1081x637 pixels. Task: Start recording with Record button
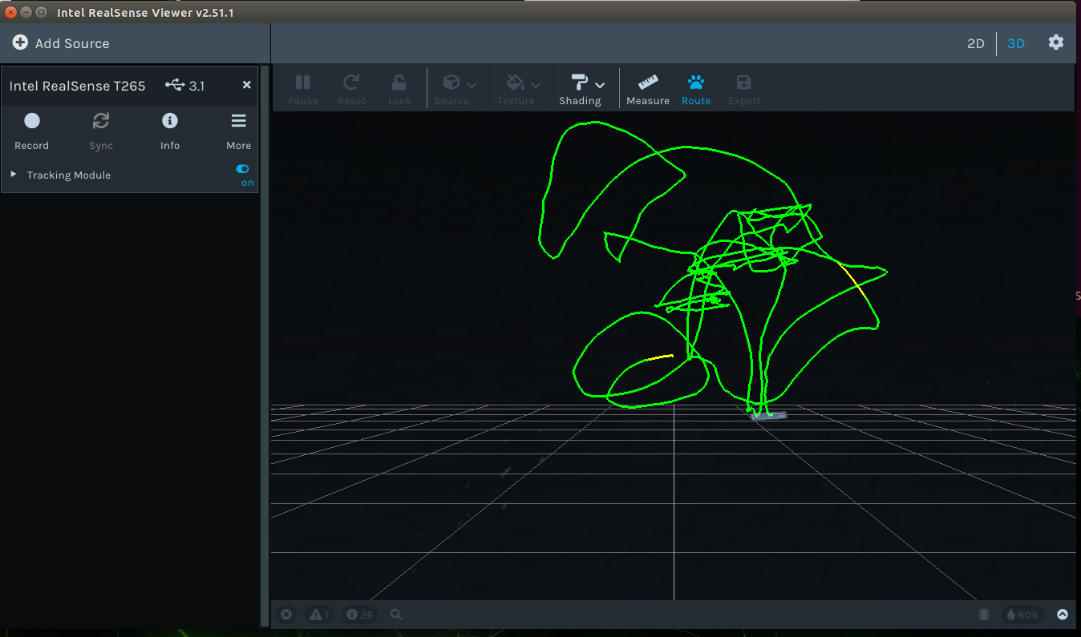31,131
